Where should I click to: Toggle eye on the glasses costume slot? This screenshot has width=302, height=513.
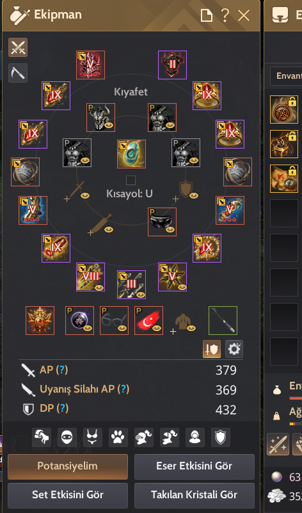(123, 328)
